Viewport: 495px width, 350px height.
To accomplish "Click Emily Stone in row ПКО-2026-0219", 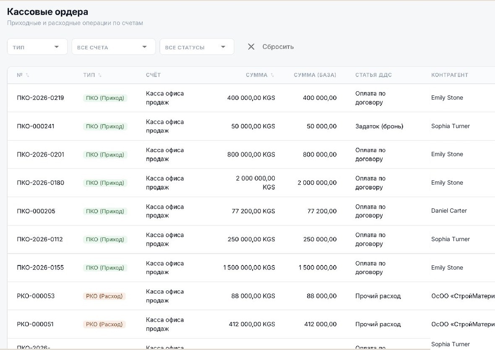I will [447, 98].
